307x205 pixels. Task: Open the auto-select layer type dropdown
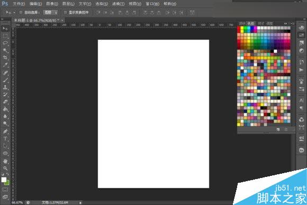point(51,13)
